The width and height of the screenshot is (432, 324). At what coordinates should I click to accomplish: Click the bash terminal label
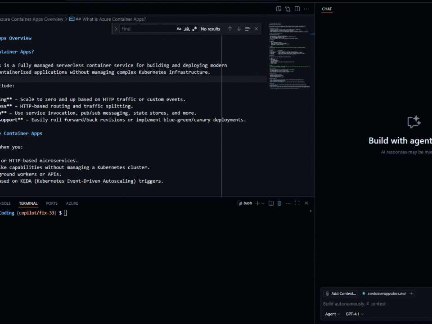(247, 203)
